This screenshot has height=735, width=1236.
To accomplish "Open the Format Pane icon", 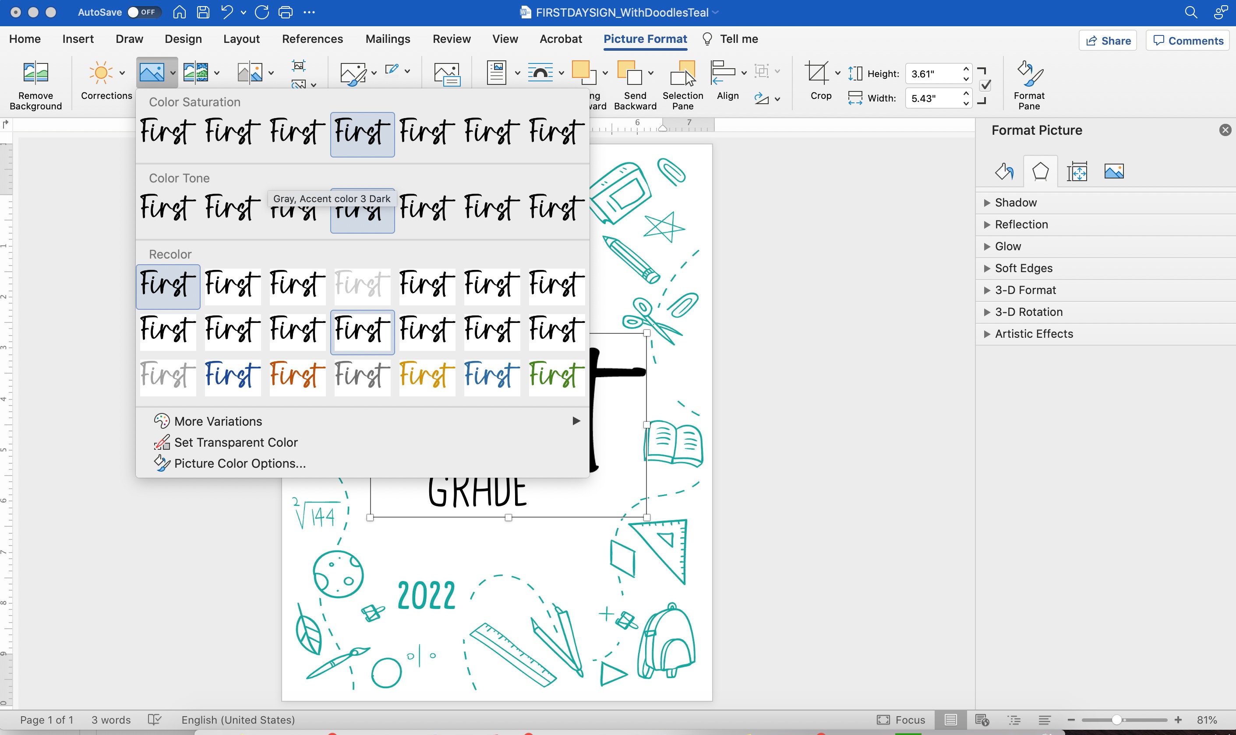I will pyautogui.click(x=1030, y=73).
